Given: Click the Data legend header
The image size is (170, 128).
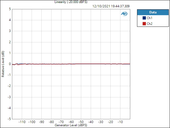Looking at the screenshot, I should click(x=153, y=12).
